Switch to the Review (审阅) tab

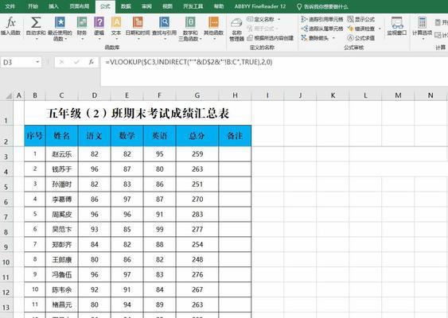pyautogui.click(x=146, y=6)
